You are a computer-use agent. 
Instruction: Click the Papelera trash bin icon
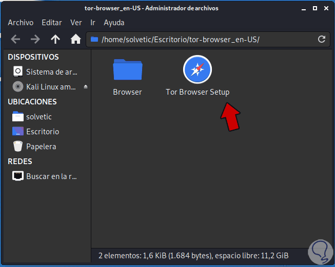[18, 146]
